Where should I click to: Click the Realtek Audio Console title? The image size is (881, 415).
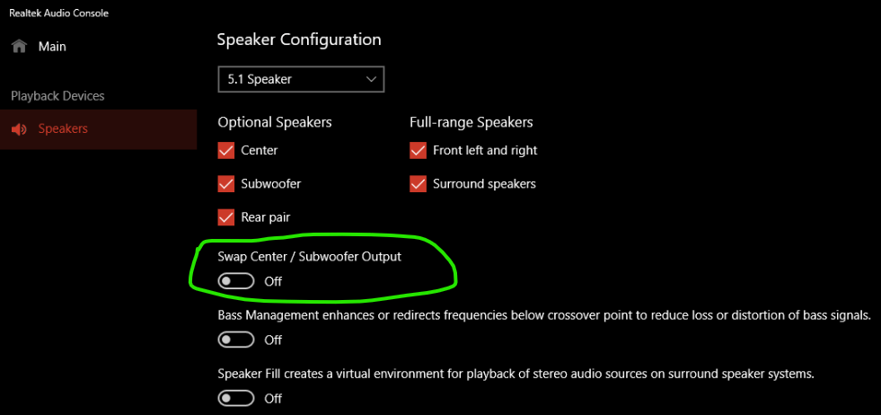[x=59, y=13]
